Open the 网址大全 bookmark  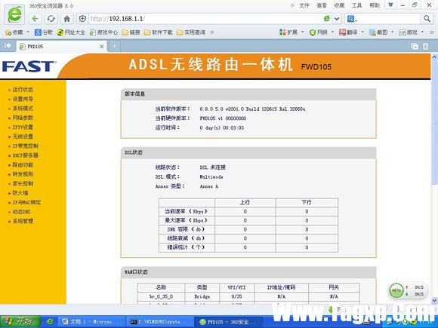71,32
